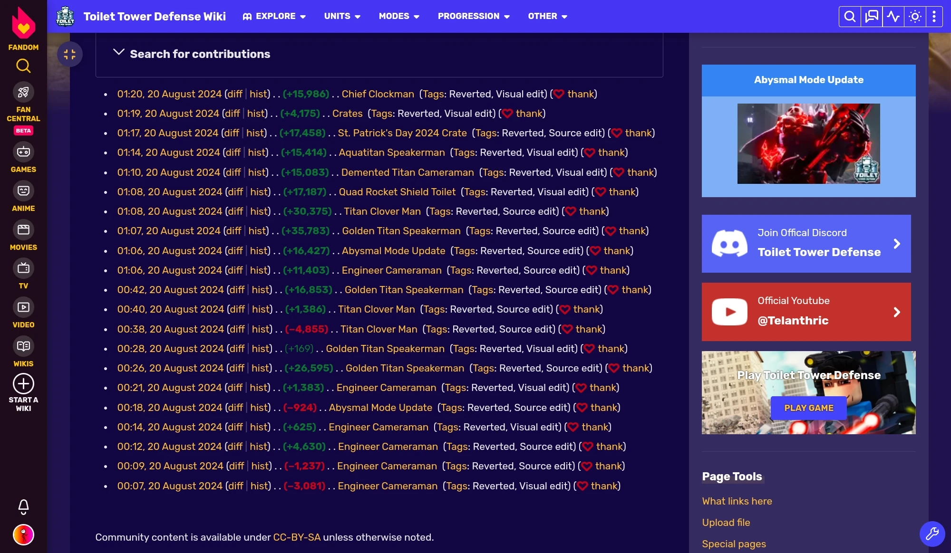Open the Discuss speech bubbles icon
Screen dimensions: 951x553
[872, 17]
